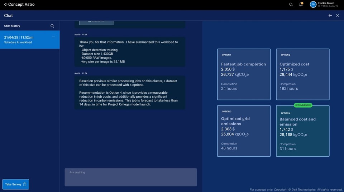Open the notifications bell
This screenshot has width=344, height=192.
tap(301, 5)
